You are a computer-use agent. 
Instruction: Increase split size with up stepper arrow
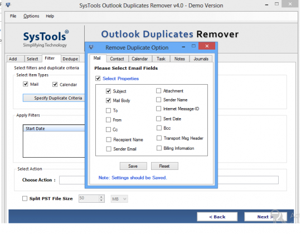click(x=101, y=197)
